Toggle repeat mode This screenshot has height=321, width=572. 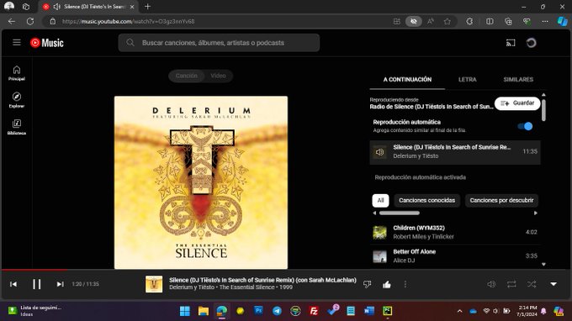pos(511,284)
